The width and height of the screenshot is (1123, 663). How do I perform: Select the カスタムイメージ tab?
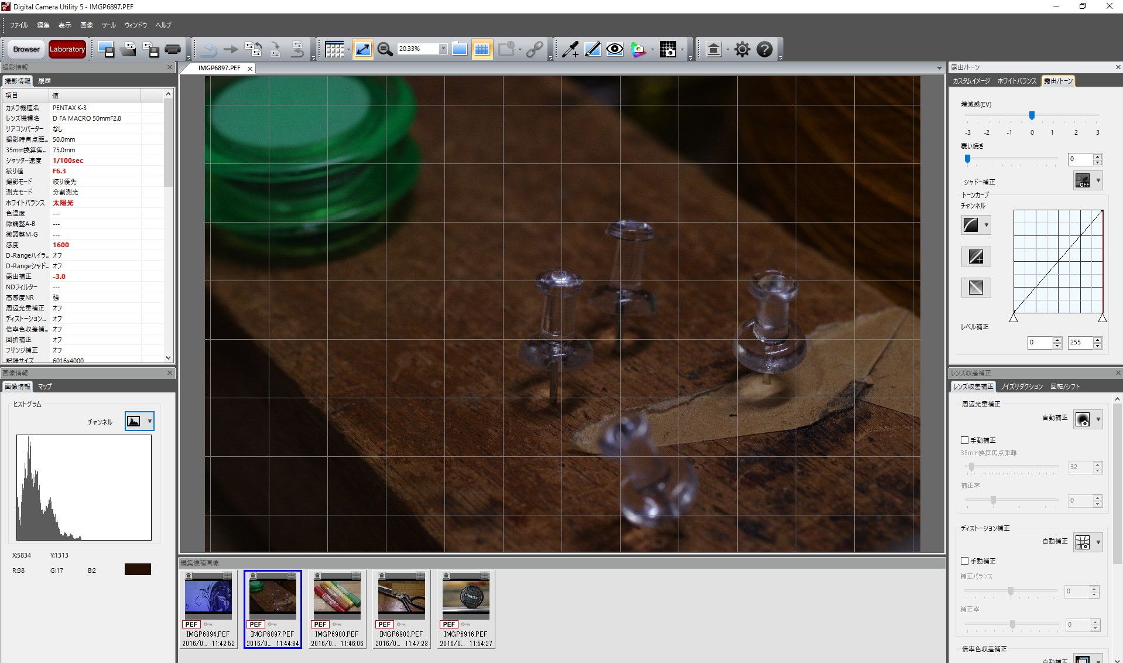click(x=971, y=81)
